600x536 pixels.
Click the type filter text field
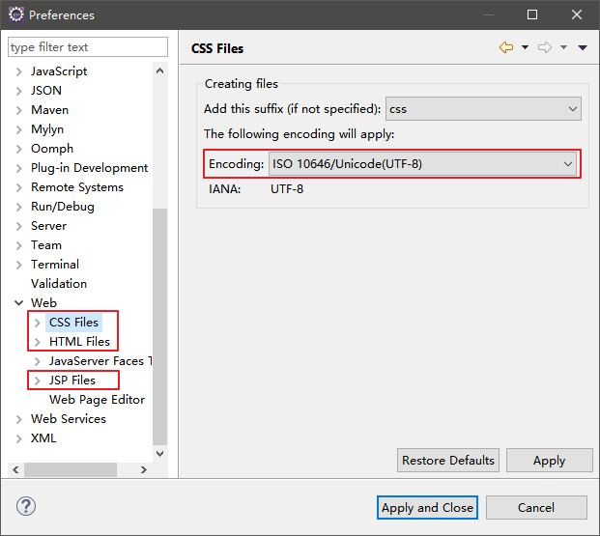click(x=88, y=47)
